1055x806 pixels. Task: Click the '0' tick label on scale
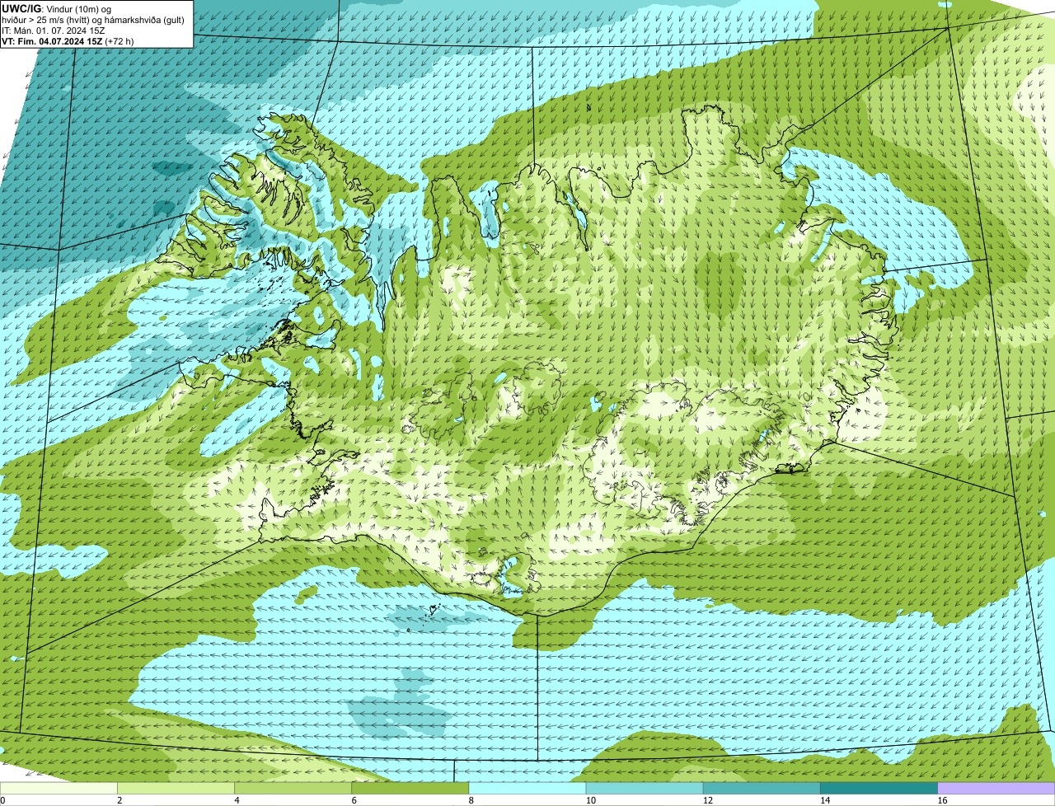point(2,800)
